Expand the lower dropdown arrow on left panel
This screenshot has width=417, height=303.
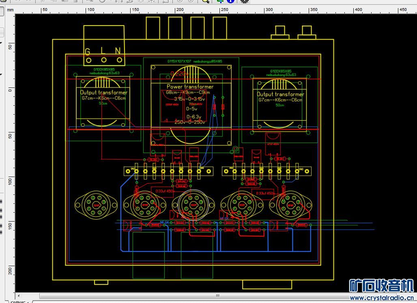click(1, 74)
